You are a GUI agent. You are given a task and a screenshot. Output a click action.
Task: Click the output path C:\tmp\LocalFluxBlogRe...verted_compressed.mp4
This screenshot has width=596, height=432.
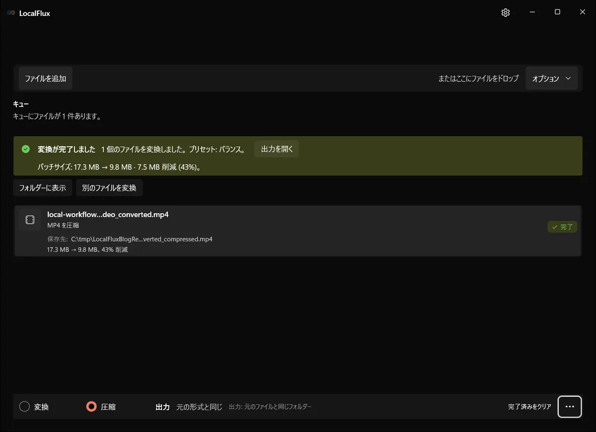pos(142,239)
